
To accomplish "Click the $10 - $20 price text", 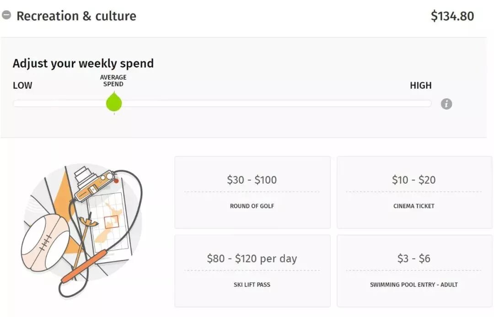I will tap(413, 180).
